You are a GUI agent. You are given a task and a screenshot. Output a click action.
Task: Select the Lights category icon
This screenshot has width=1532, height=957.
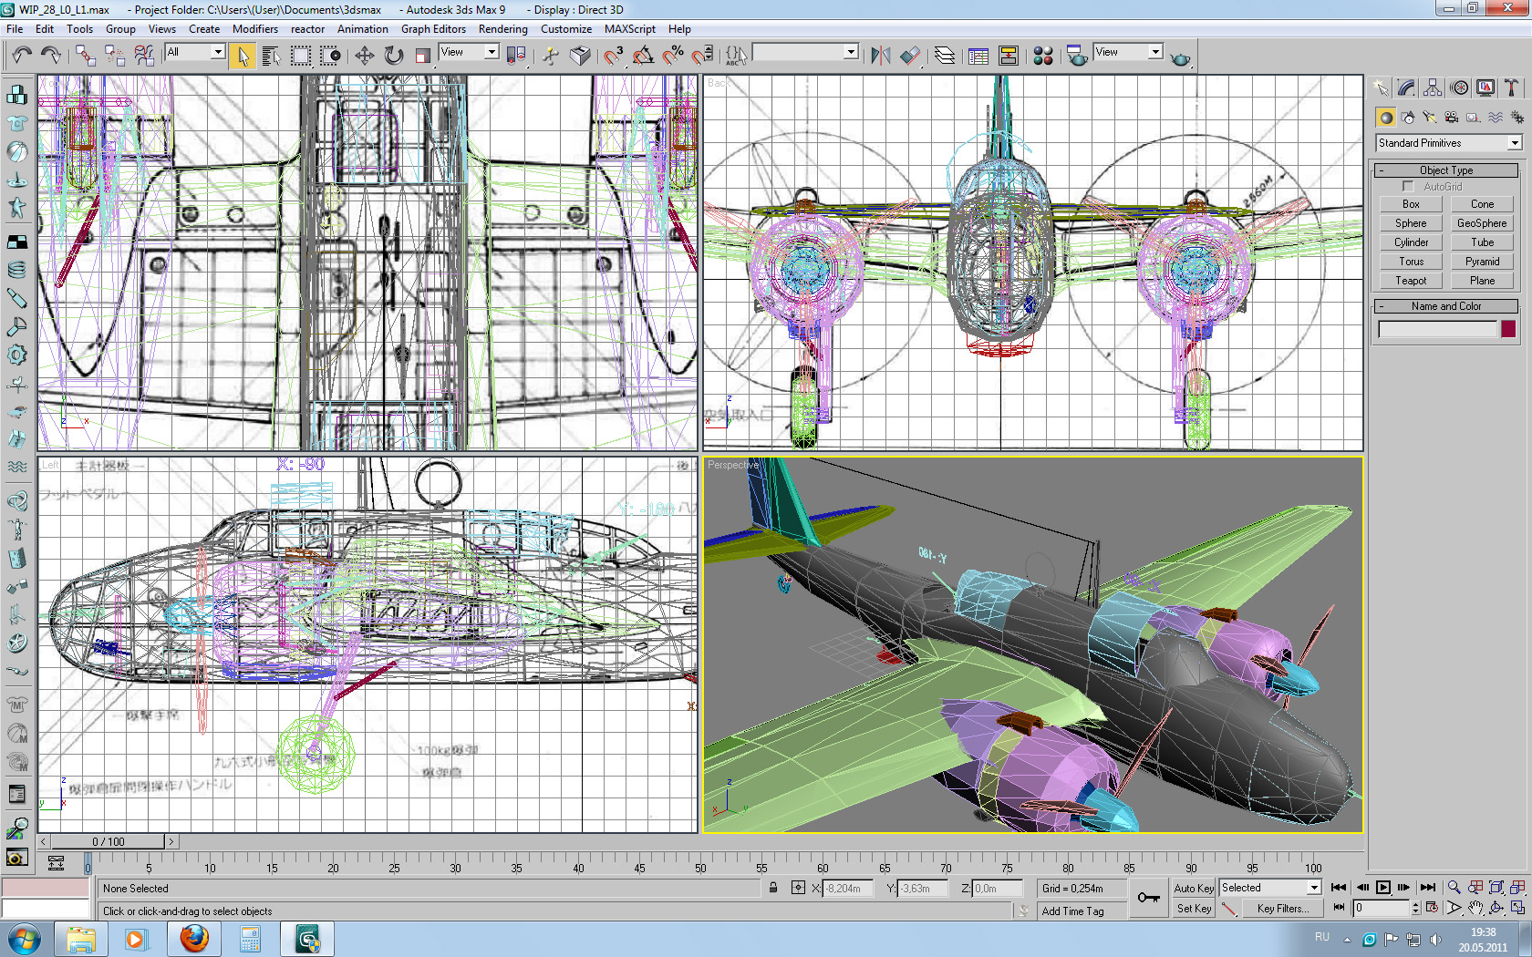1429,118
